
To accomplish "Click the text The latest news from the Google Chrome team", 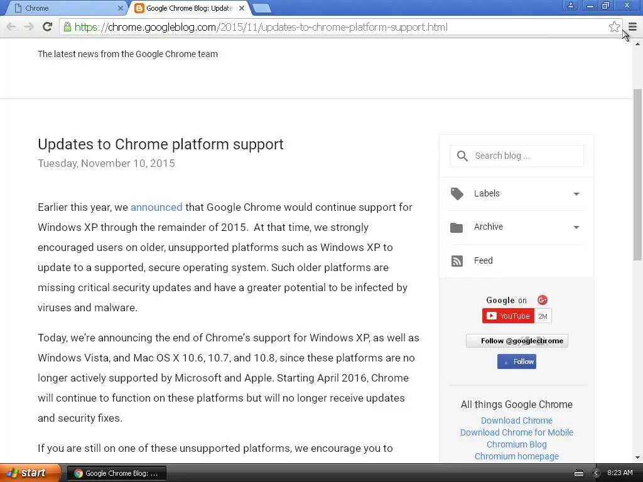I will (x=127, y=54).
